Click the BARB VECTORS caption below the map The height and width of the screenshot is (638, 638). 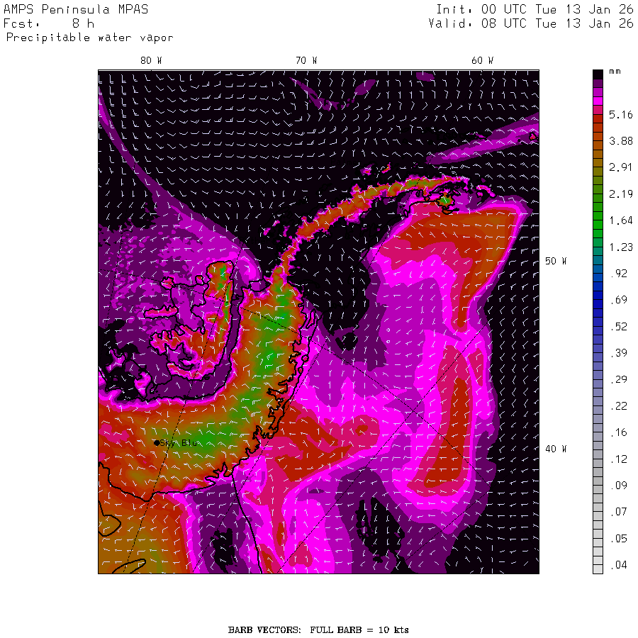point(318,629)
